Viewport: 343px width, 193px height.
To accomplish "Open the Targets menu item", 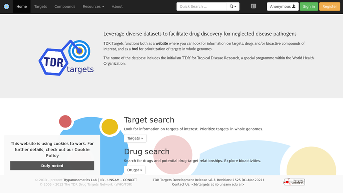I will pyautogui.click(x=41, y=7).
